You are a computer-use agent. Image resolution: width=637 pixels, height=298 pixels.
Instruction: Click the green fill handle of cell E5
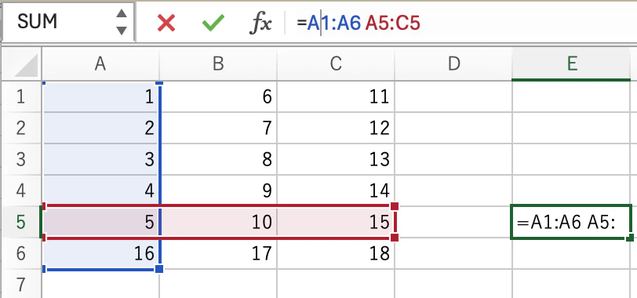pyautogui.click(x=630, y=238)
